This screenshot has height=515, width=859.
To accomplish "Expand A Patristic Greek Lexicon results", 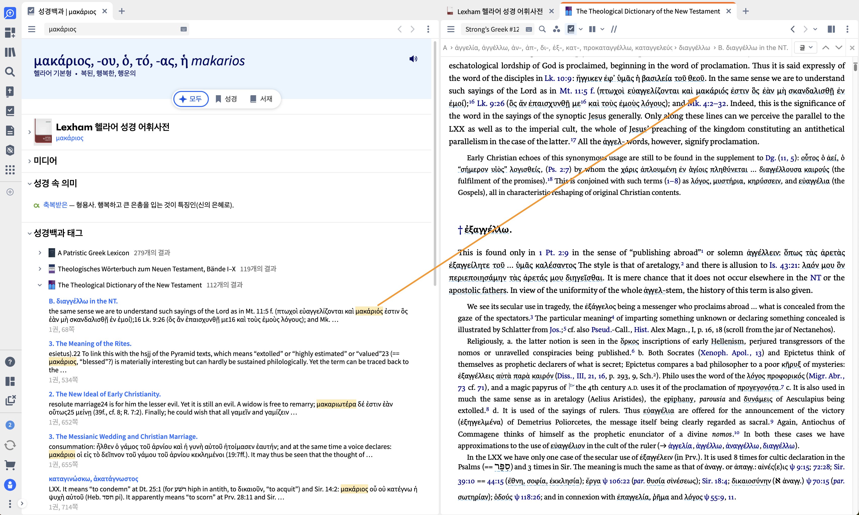I will tap(40, 253).
